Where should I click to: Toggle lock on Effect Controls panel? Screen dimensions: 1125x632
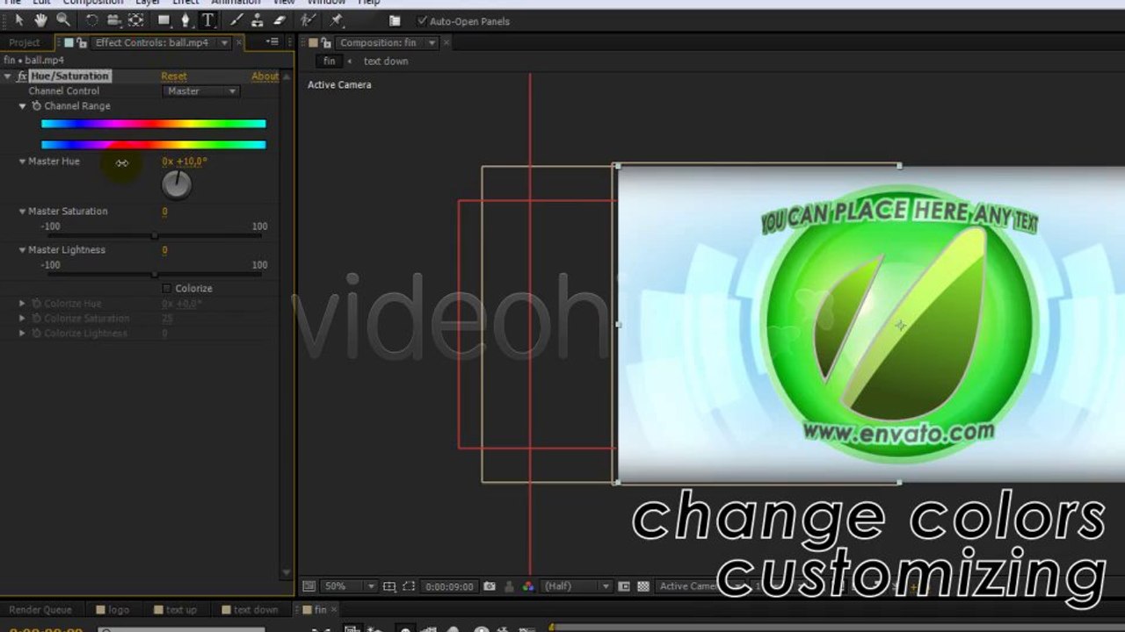coord(81,42)
